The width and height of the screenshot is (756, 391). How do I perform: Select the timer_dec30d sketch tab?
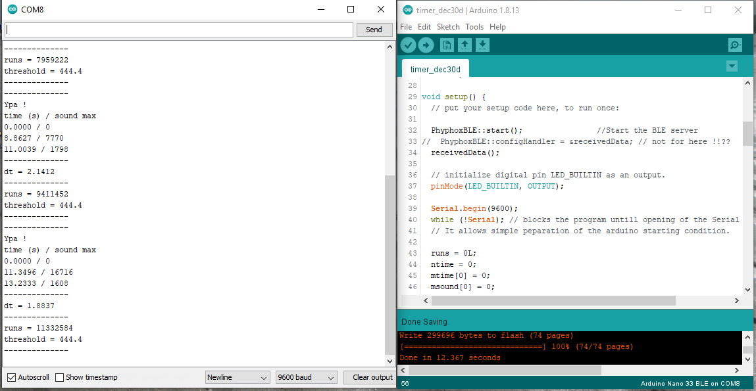(x=435, y=69)
